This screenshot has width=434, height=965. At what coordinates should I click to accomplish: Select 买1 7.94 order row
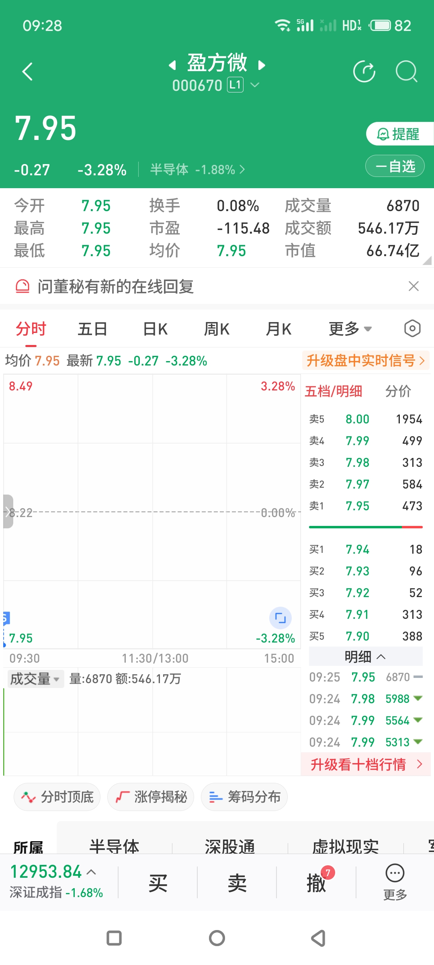click(x=366, y=549)
